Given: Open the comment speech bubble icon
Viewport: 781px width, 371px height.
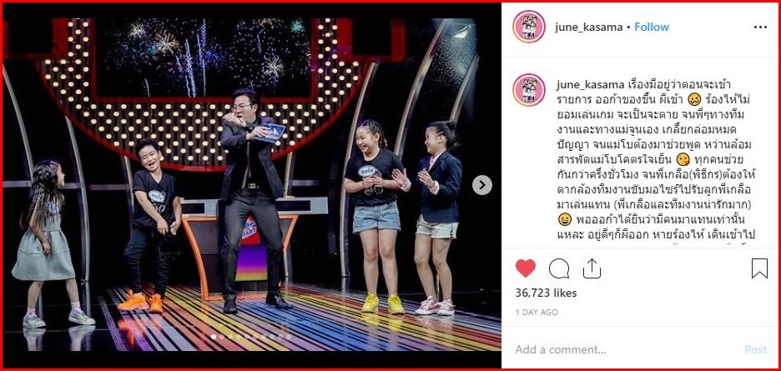Looking at the screenshot, I should coord(559,269).
